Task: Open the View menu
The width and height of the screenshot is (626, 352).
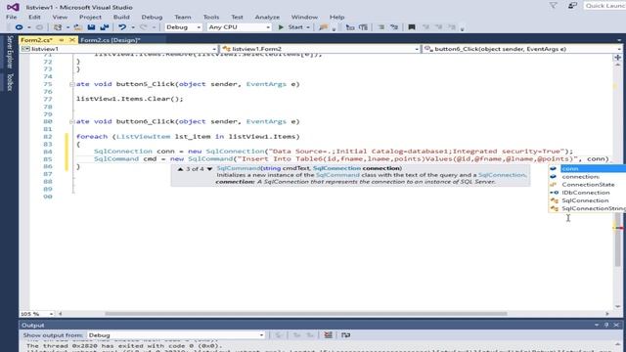Action: click(60, 18)
